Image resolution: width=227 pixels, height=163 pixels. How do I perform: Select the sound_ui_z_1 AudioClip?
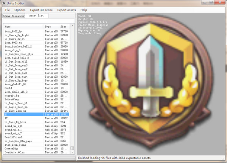(x=37, y=129)
